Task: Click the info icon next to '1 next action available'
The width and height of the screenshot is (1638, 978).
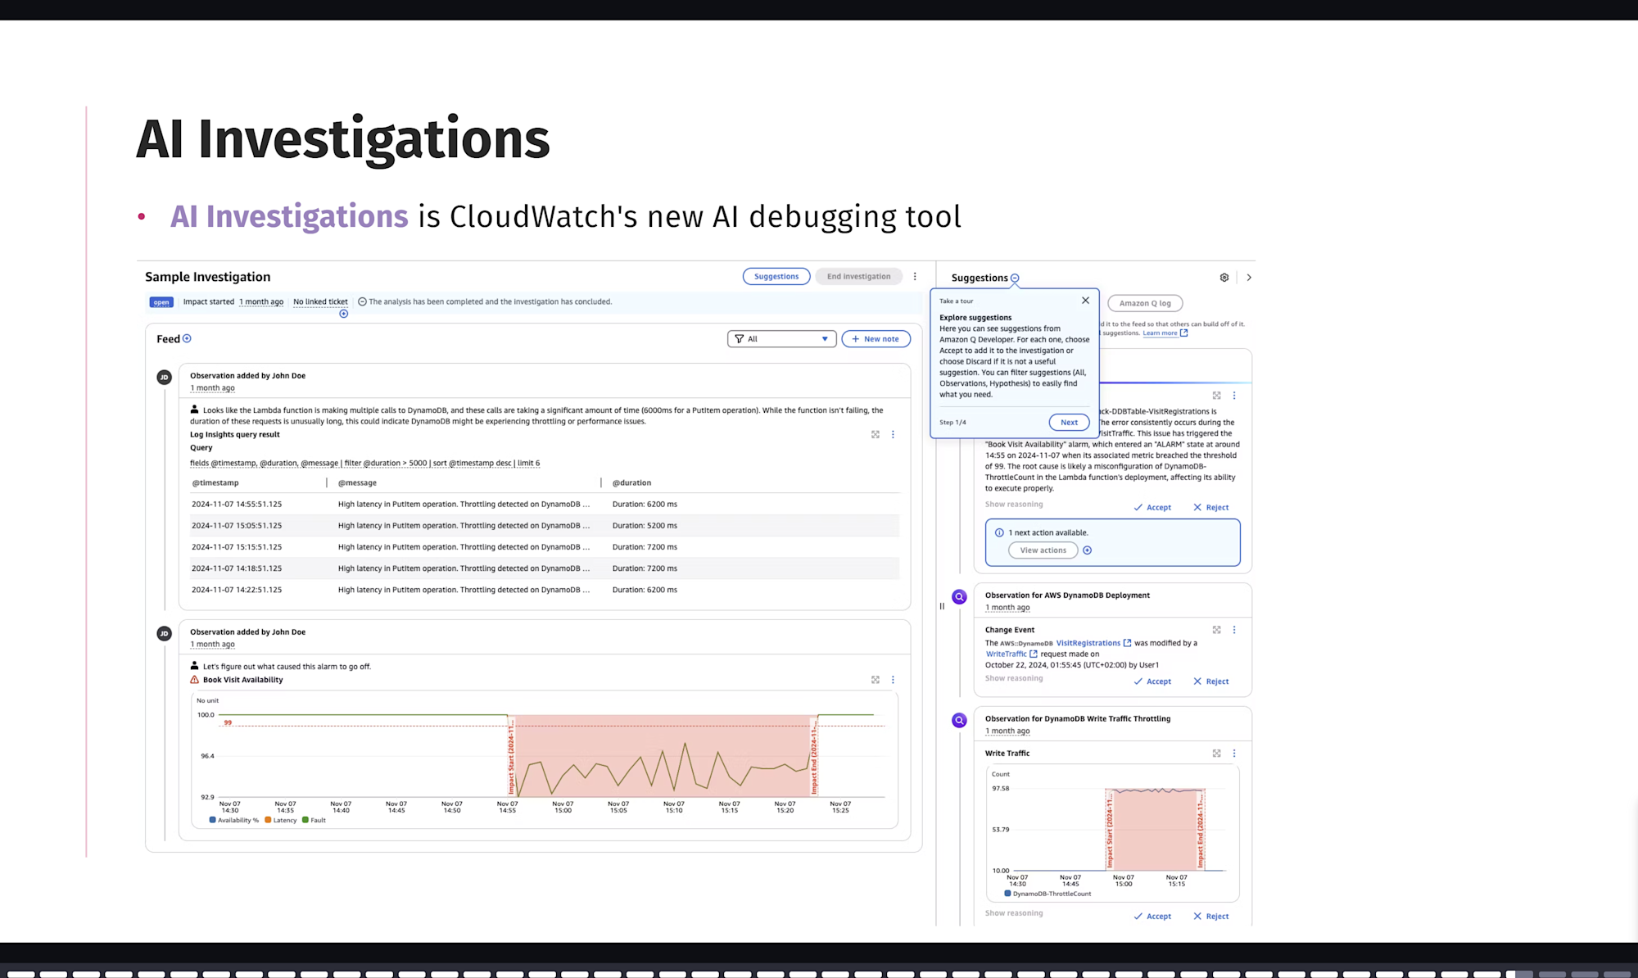Action: click(x=999, y=532)
